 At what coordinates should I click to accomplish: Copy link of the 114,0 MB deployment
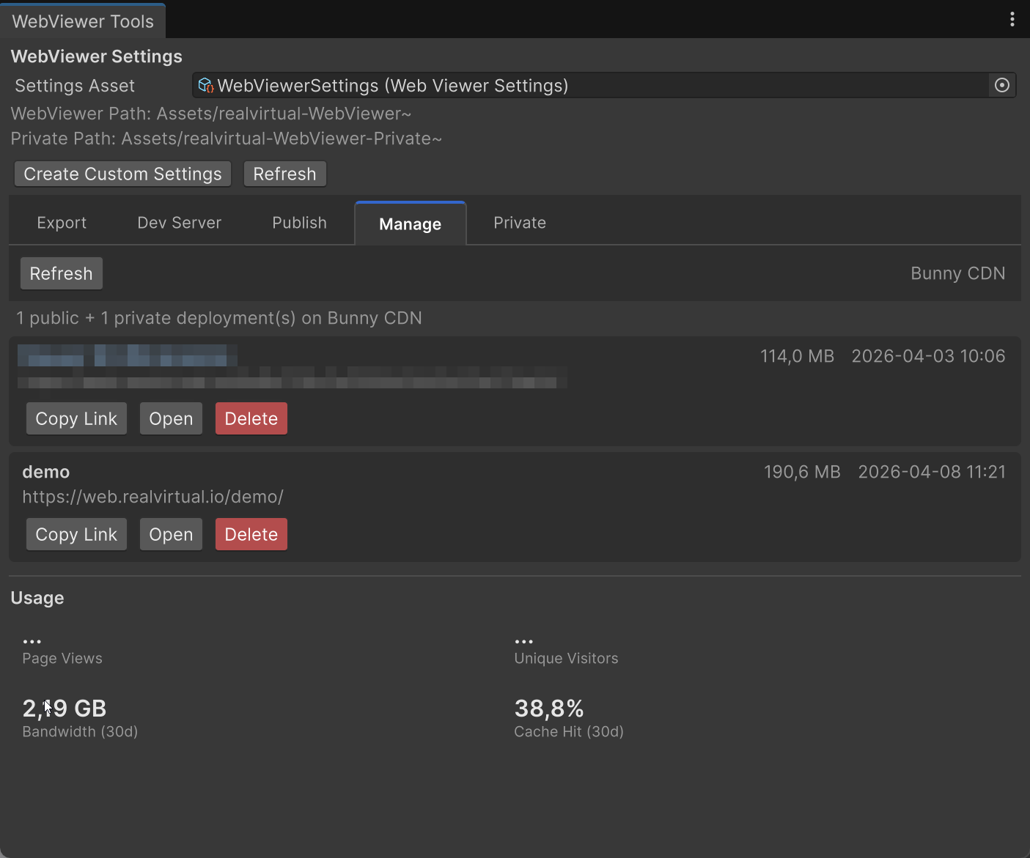click(76, 418)
